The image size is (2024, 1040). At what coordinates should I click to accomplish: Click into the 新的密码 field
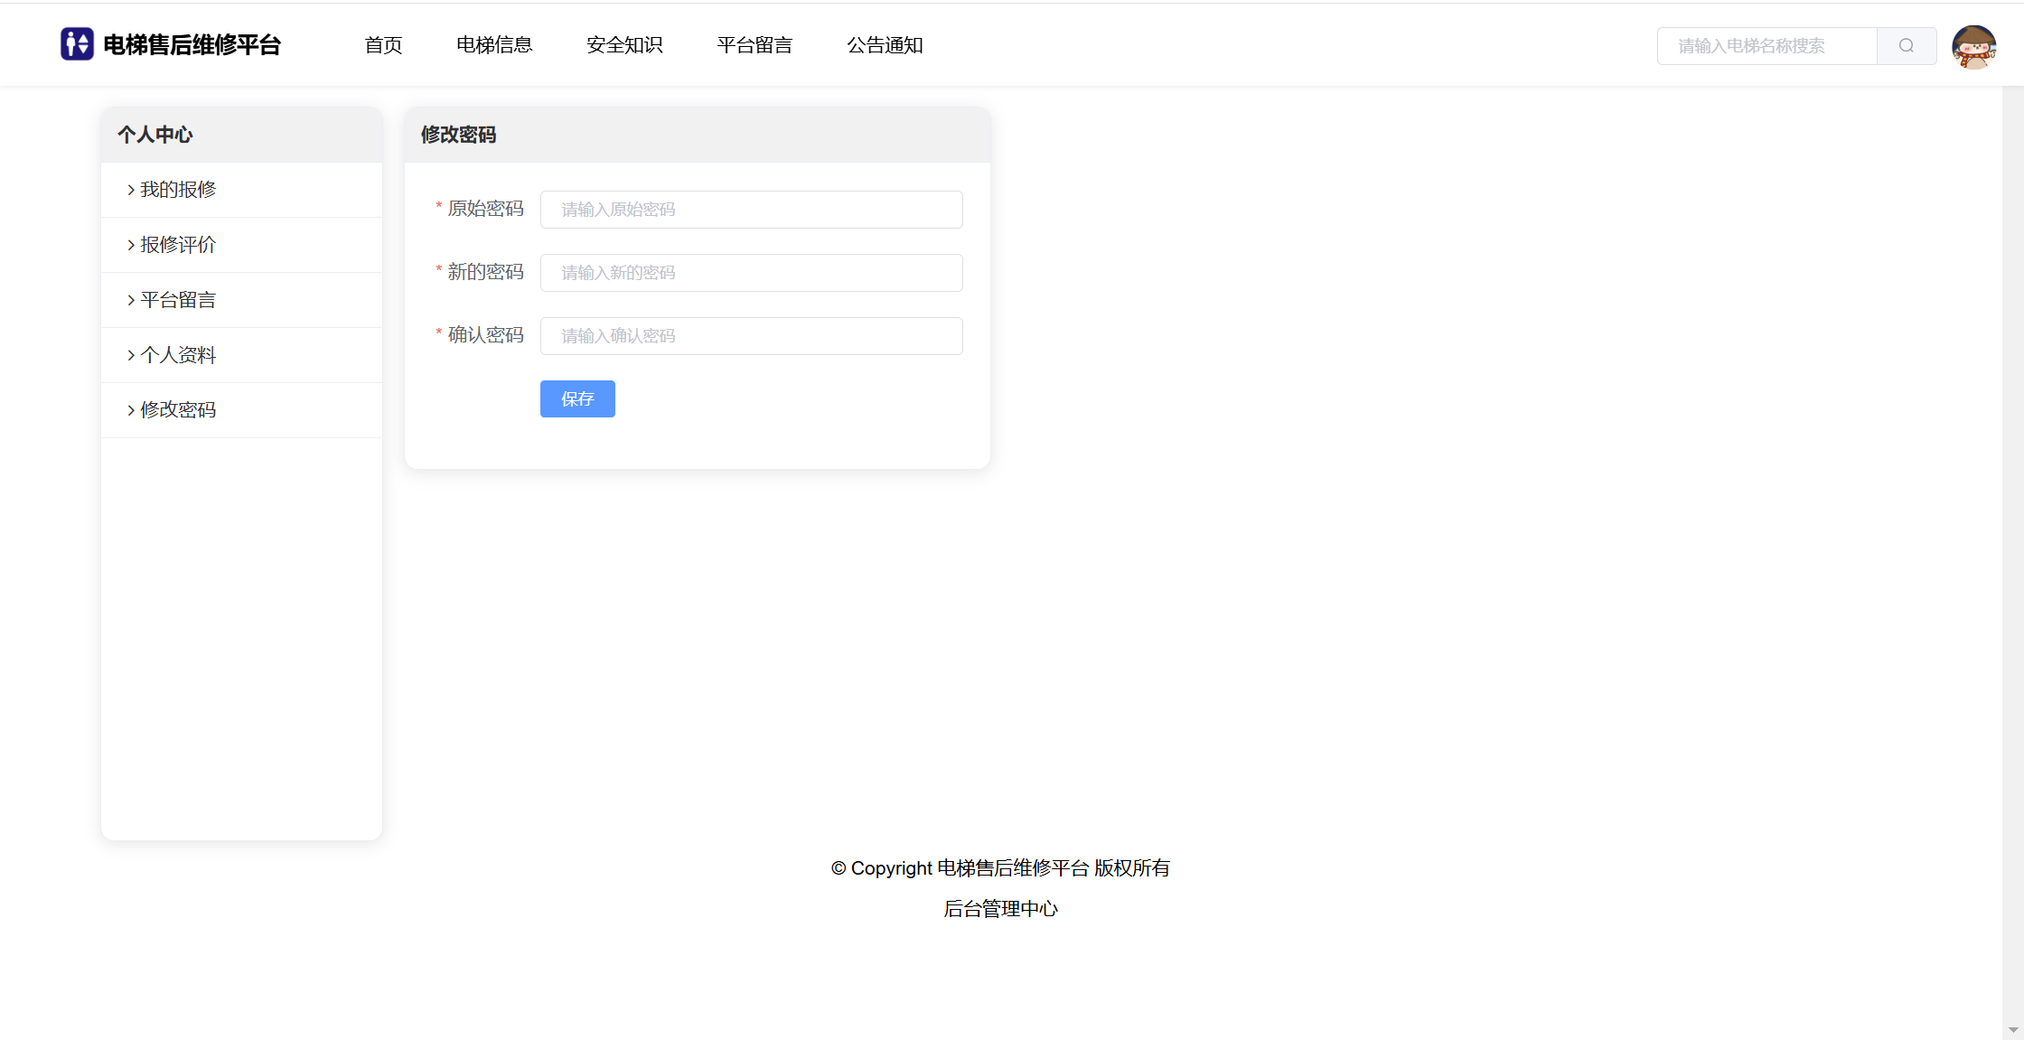751,273
